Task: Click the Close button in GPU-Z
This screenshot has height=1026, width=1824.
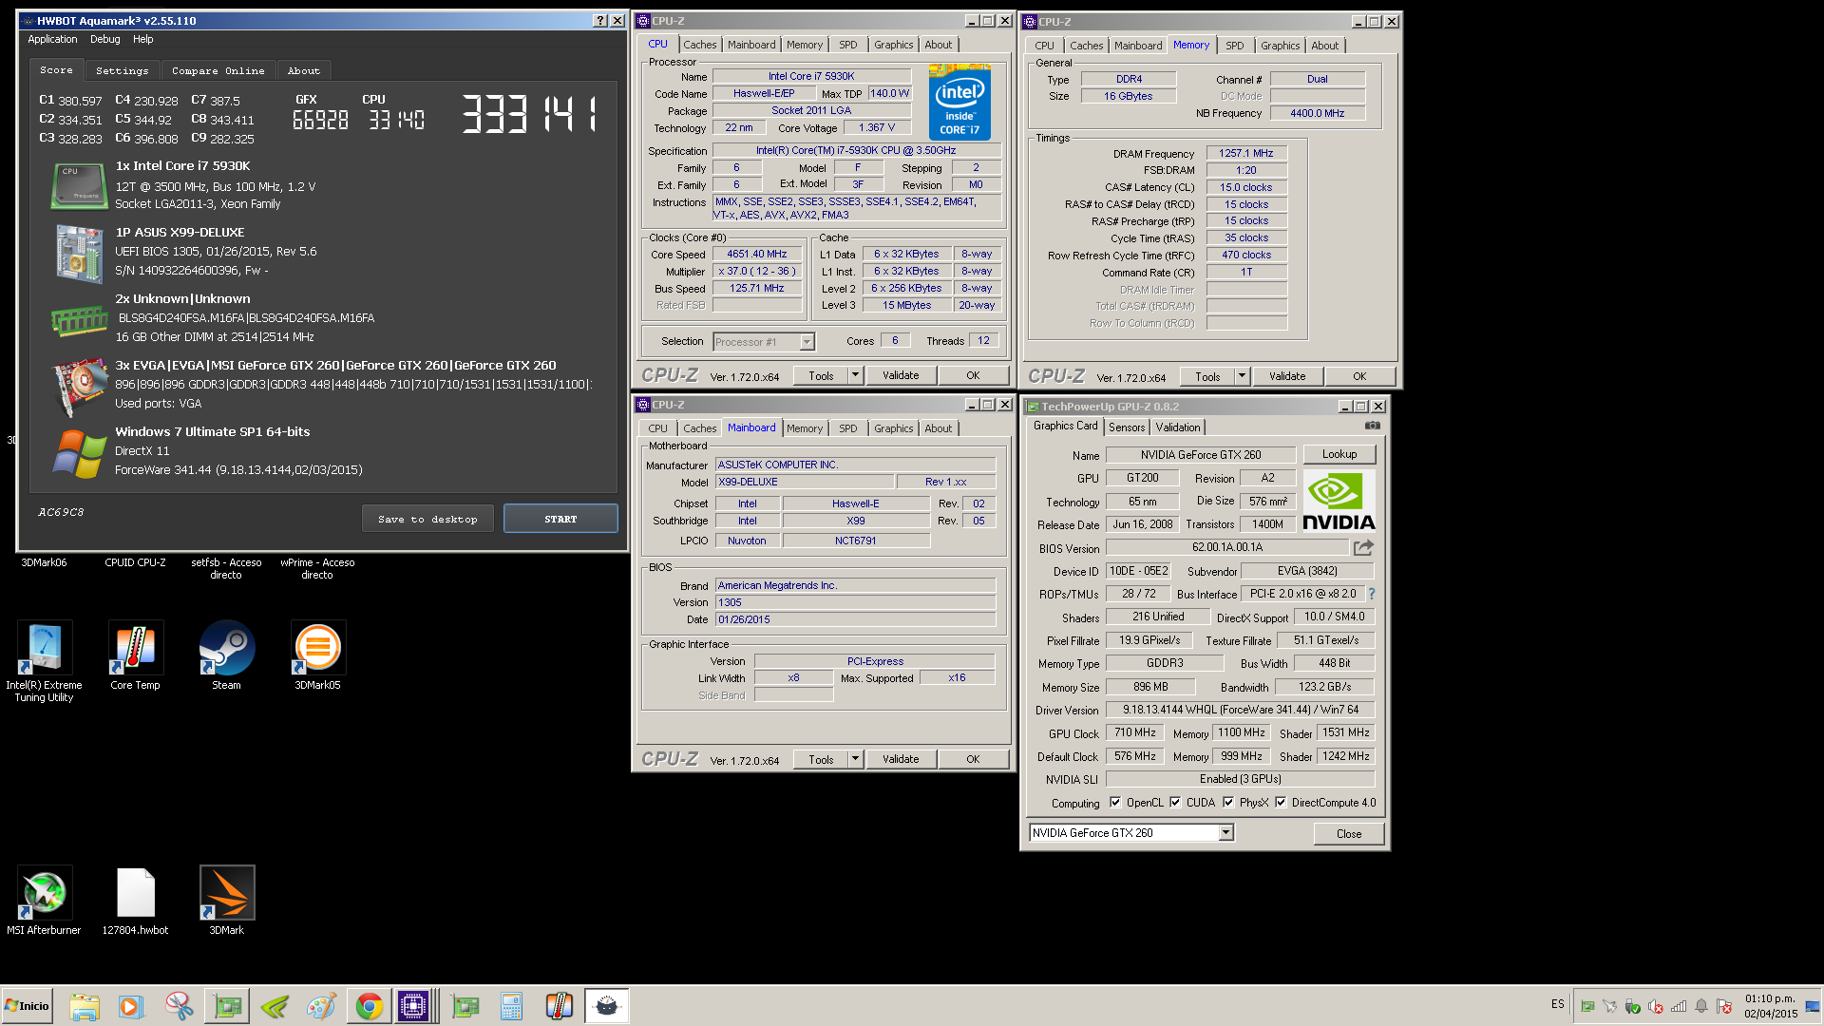Action: point(1349,833)
